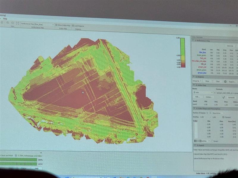Click the formula valid checkmark icon
The width and height of the screenshot is (238, 178).
coord(223,97)
